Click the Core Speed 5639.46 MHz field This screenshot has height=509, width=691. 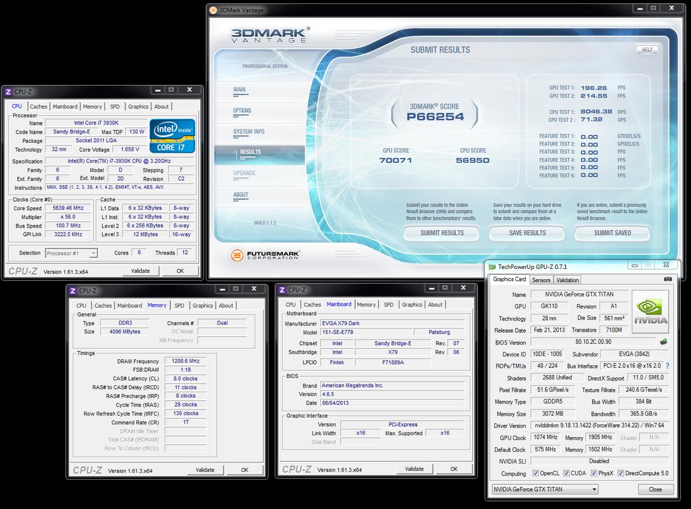point(68,208)
